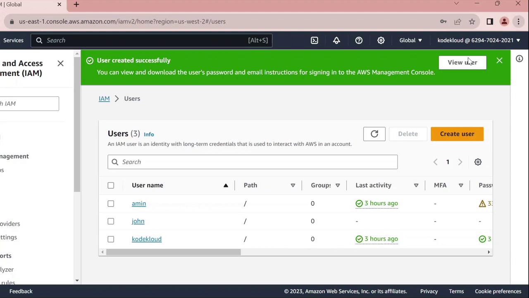529x298 pixels.
Task: Click amin's '3 hours ago' last activity
Action: 377,203
